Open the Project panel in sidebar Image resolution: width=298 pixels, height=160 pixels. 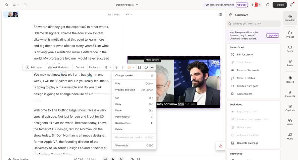(290, 34)
